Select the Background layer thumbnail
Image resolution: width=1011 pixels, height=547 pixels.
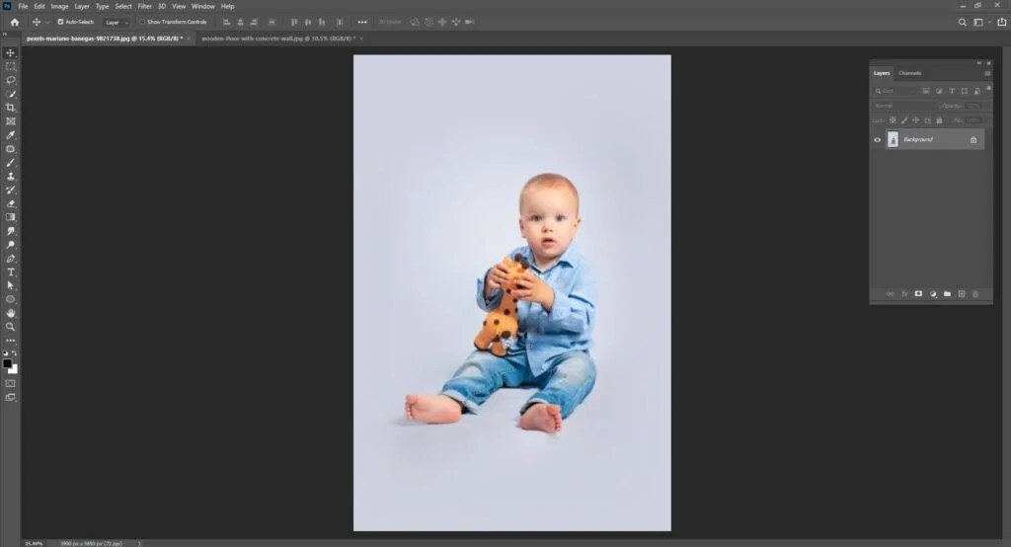tap(893, 139)
